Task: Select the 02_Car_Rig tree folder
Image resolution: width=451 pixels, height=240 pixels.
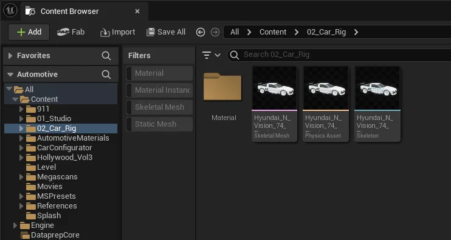Action: pyautogui.click(x=61, y=128)
